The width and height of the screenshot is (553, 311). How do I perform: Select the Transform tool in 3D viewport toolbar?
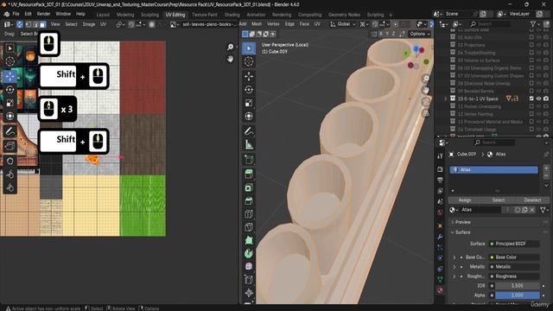tap(249, 116)
